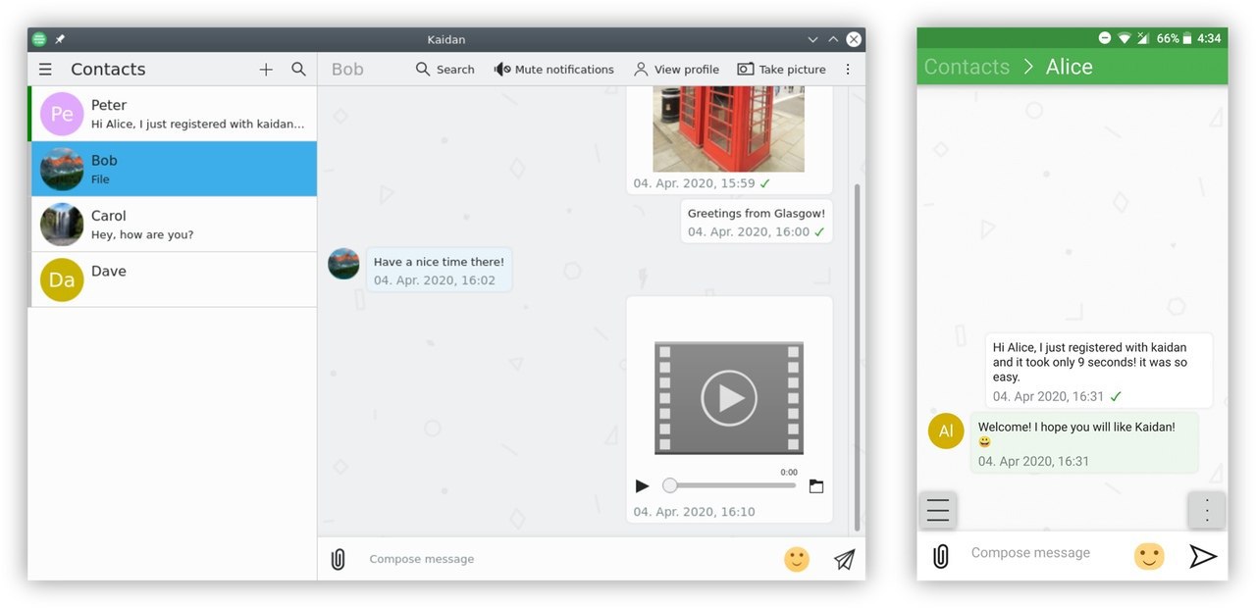
Task: Click the 'Welcome! I hope you will like Kaidan!' message
Action: click(1084, 443)
